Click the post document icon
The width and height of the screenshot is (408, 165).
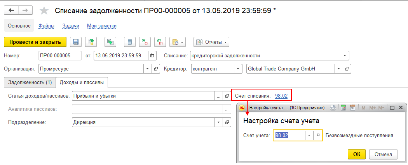click(x=91, y=42)
